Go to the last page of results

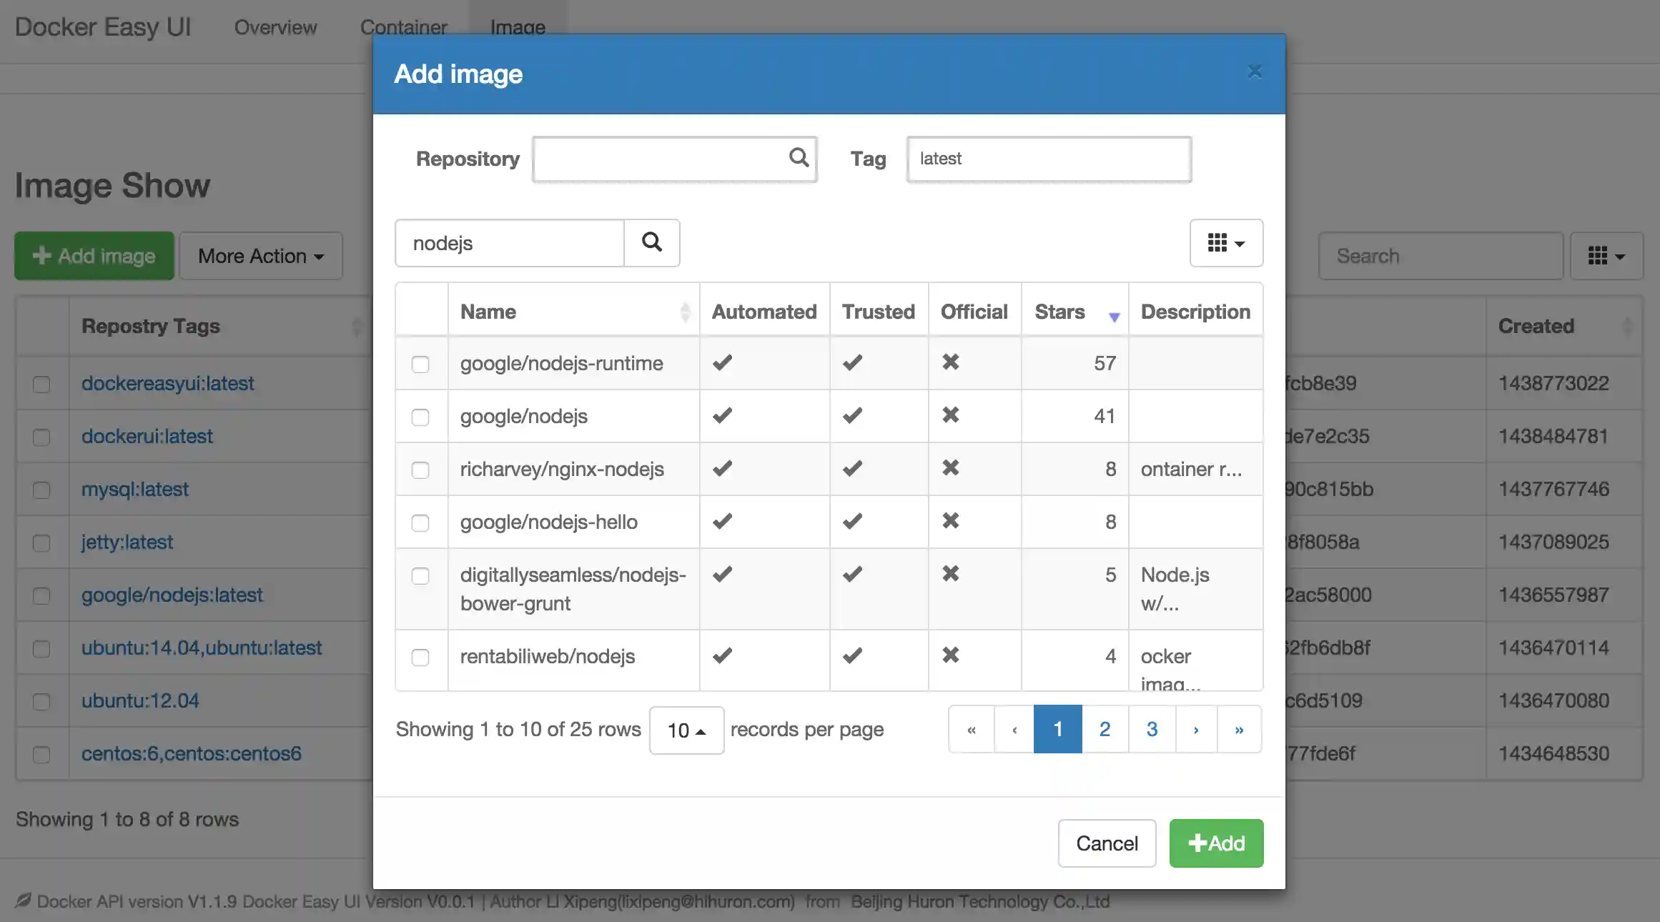[x=1239, y=730]
